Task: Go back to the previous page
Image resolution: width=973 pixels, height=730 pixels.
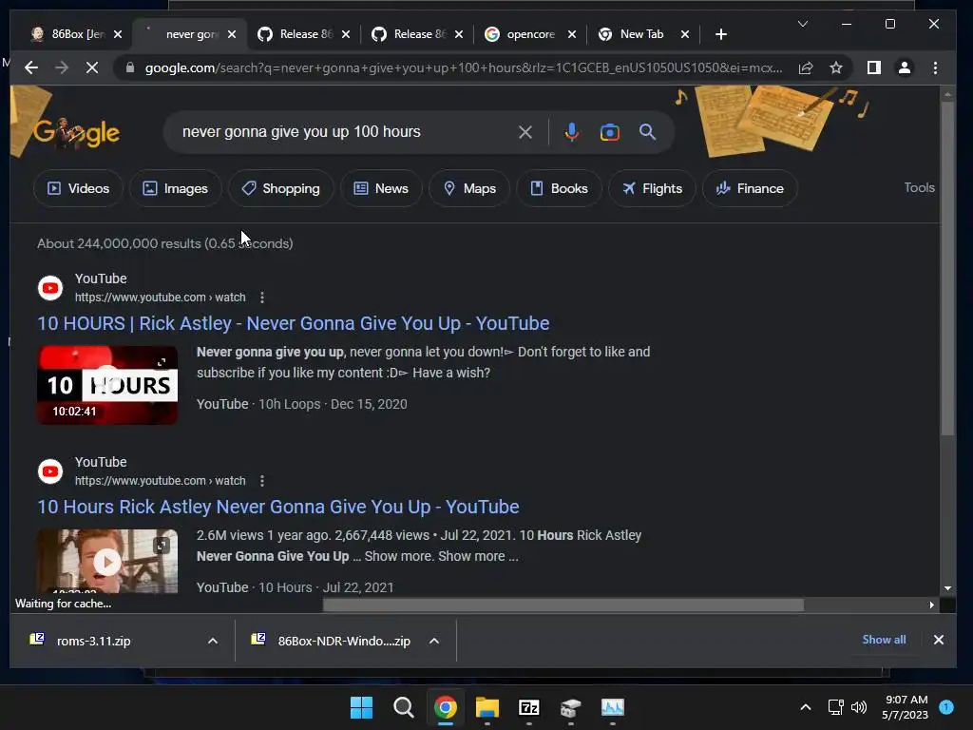Action: (x=31, y=67)
